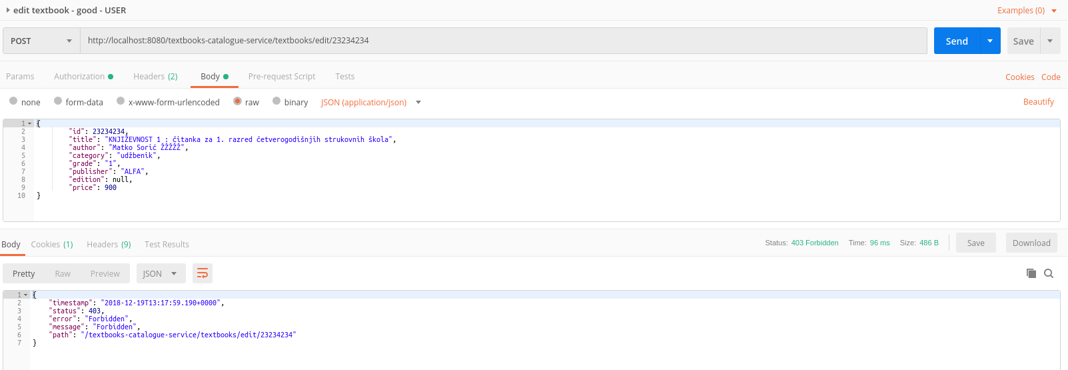
Task: Click the Beautify link
Action: 1039,101
